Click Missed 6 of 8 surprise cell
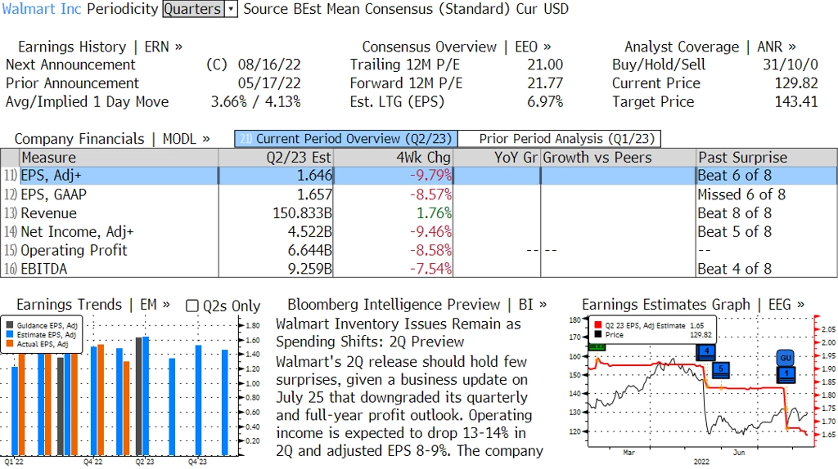 (741, 194)
